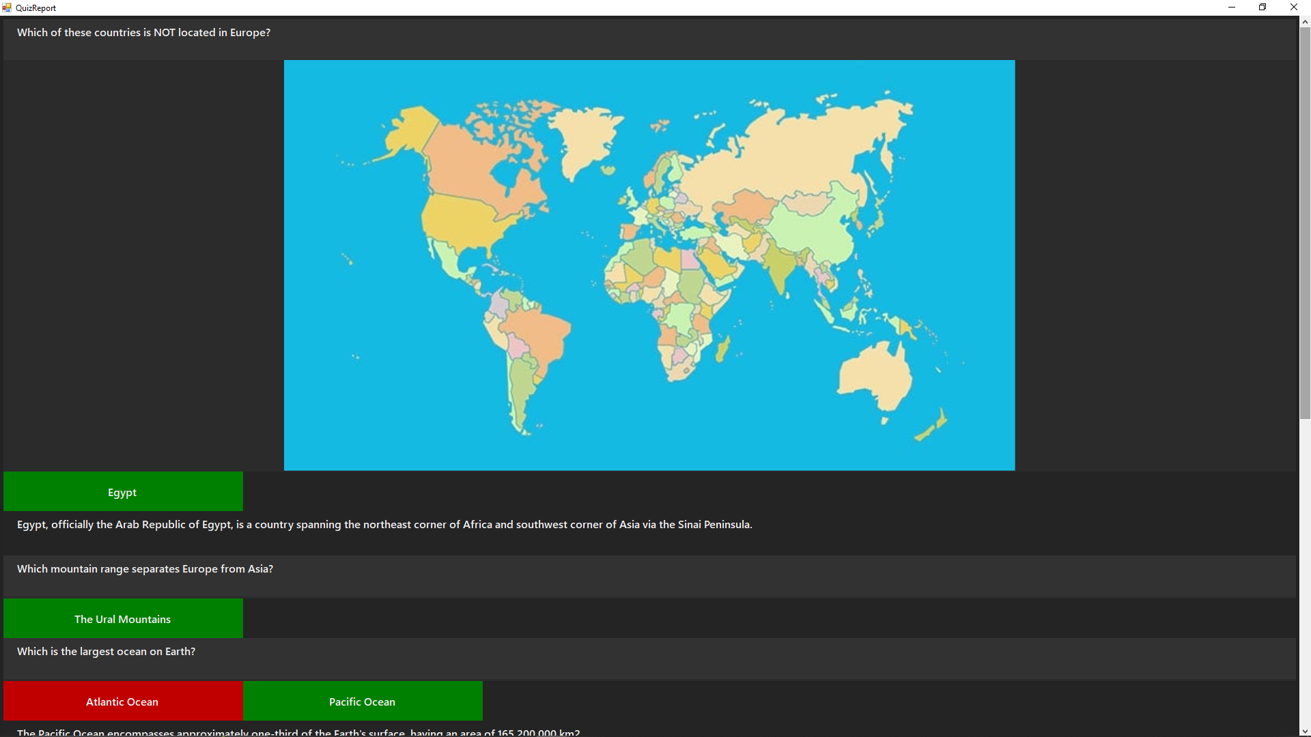Click the largest ocean question text
The height and width of the screenshot is (737, 1311).
point(106,652)
